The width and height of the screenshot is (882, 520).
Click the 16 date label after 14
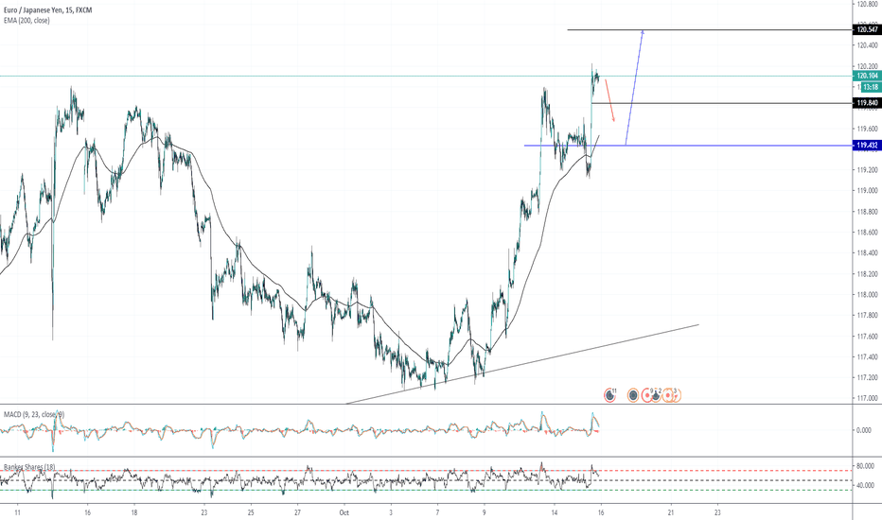601,512
